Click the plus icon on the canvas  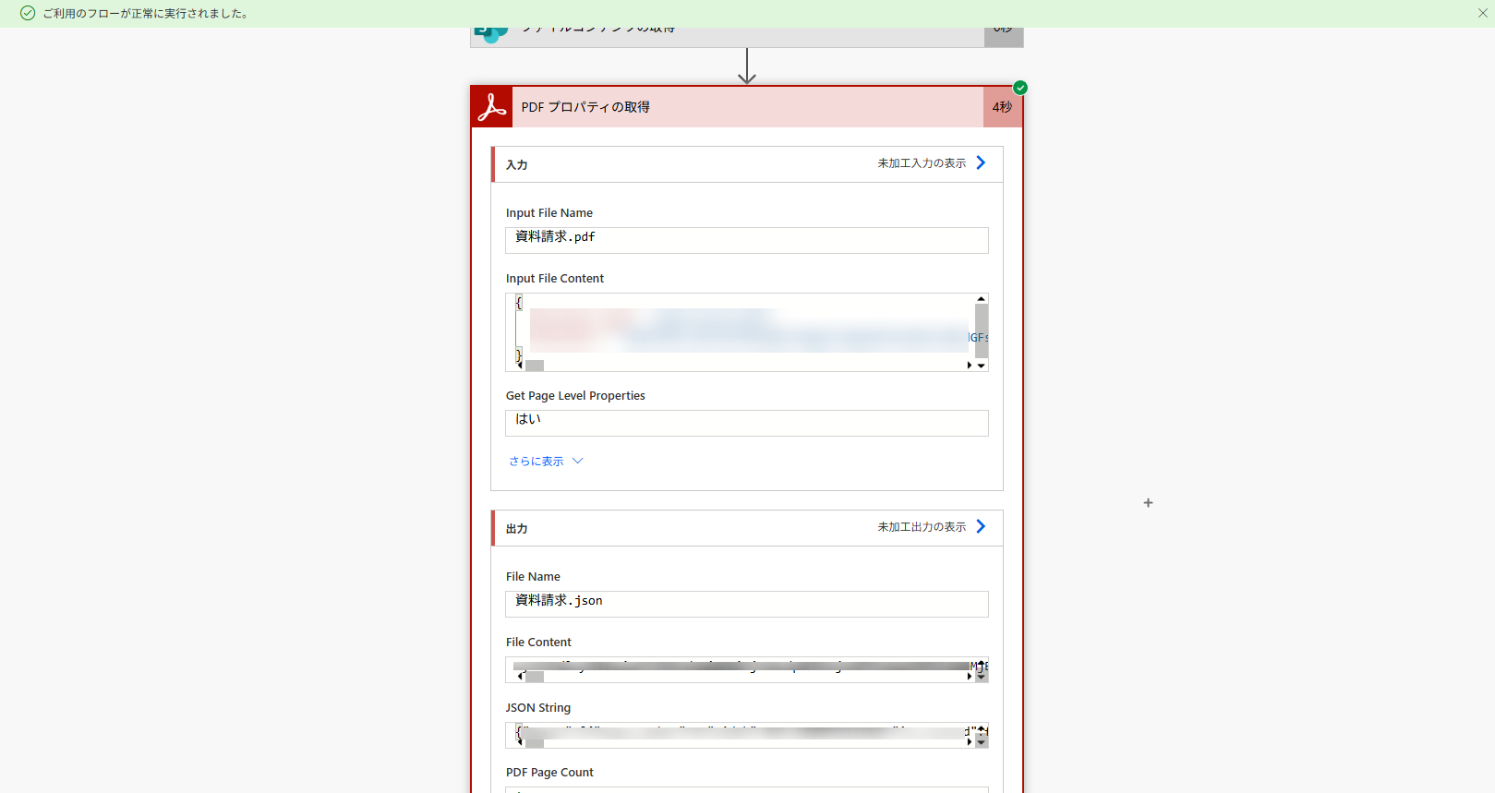click(1148, 503)
